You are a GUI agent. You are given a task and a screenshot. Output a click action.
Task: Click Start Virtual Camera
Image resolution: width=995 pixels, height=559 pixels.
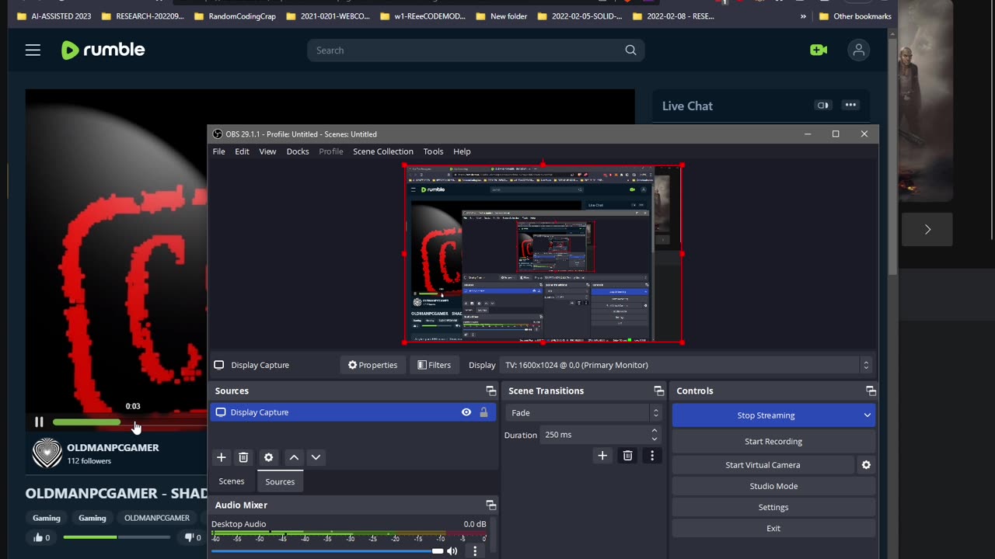[x=763, y=465]
